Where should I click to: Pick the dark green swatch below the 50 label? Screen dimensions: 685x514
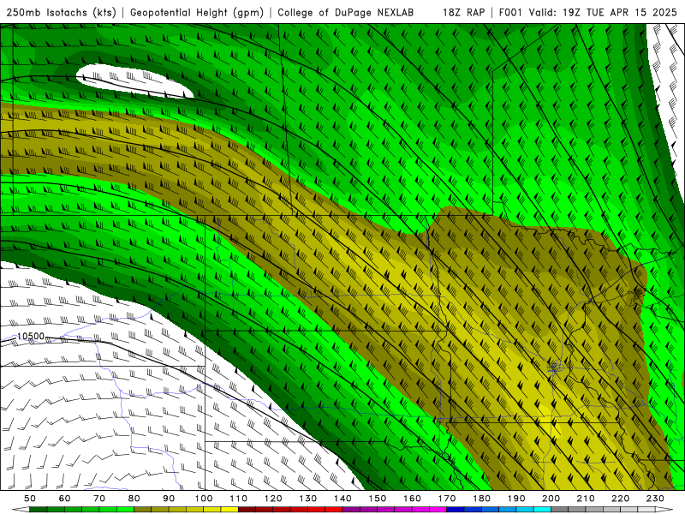pos(39,510)
